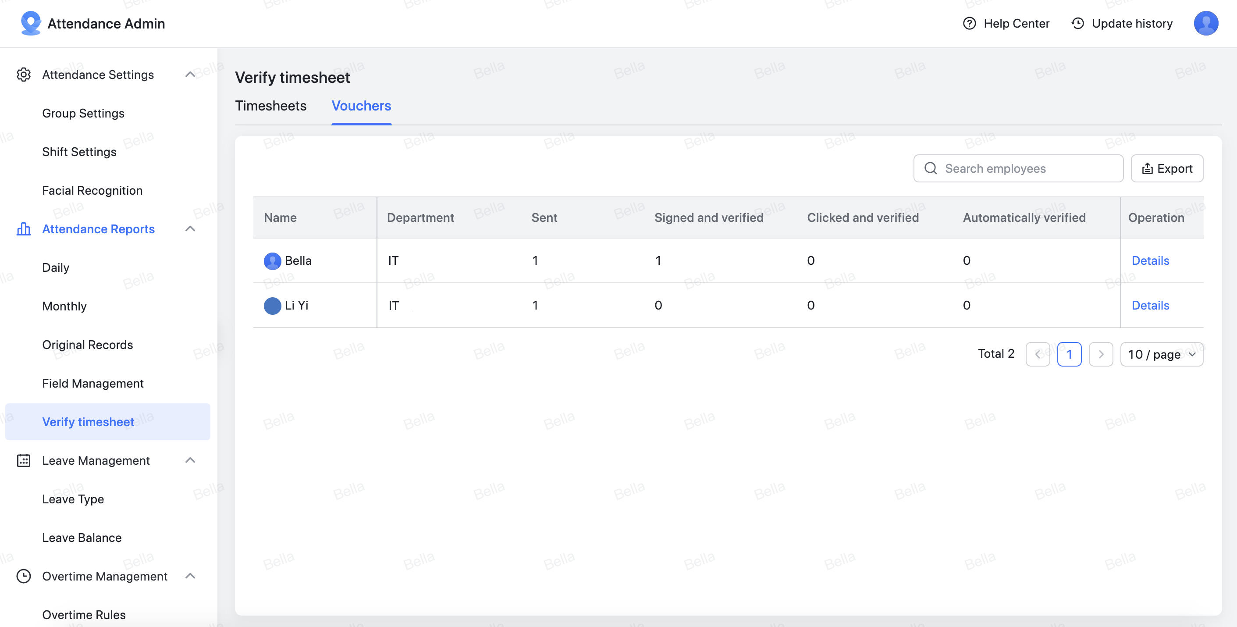
Task: Open Details for Li Yi's voucher row
Action: (1150, 306)
